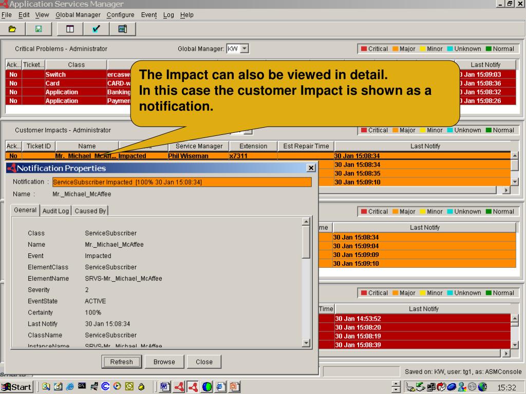This screenshot has width=526, height=394.
Task: Click the padlock quick launch icon
Action: coord(142,387)
